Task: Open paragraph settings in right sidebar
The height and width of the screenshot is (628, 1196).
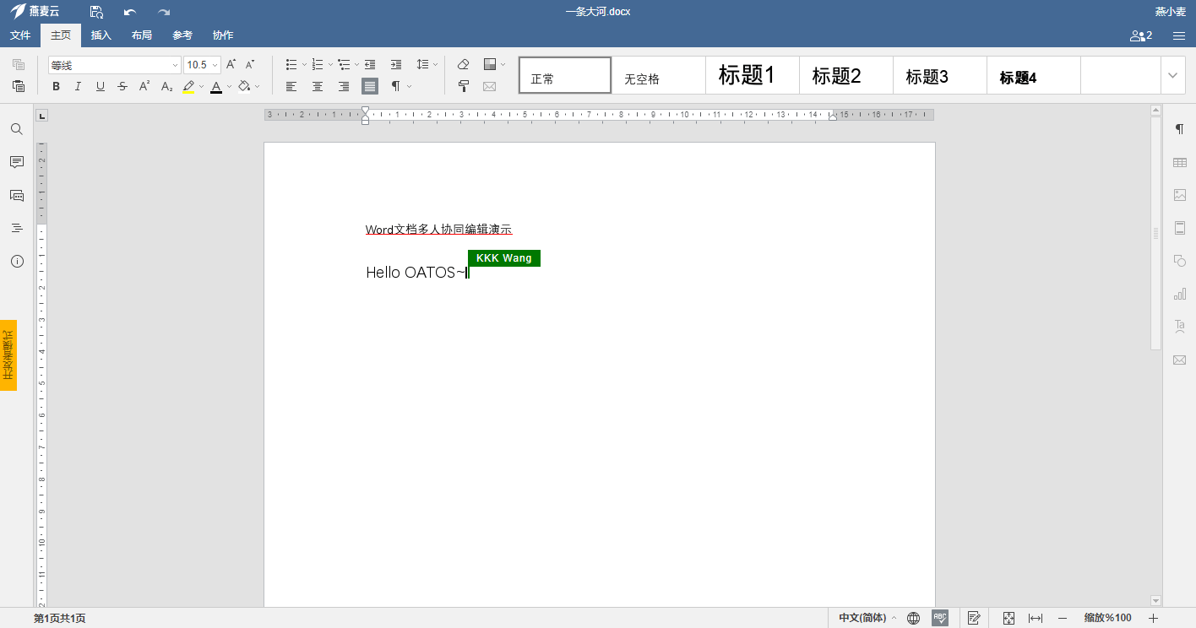Action: tap(1180, 129)
